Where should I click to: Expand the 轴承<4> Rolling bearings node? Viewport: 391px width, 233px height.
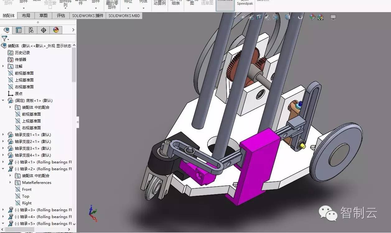pos(3,217)
